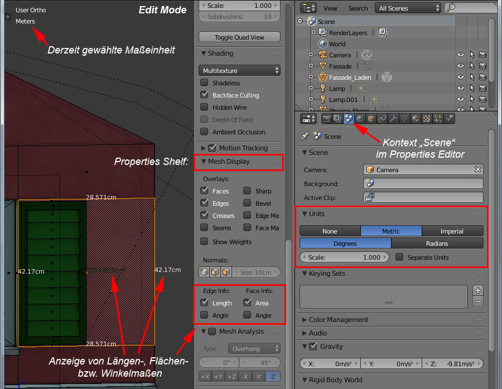Select the Imperial units tab
The height and width of the screenshot is (389, 502).
pos(452,231)
